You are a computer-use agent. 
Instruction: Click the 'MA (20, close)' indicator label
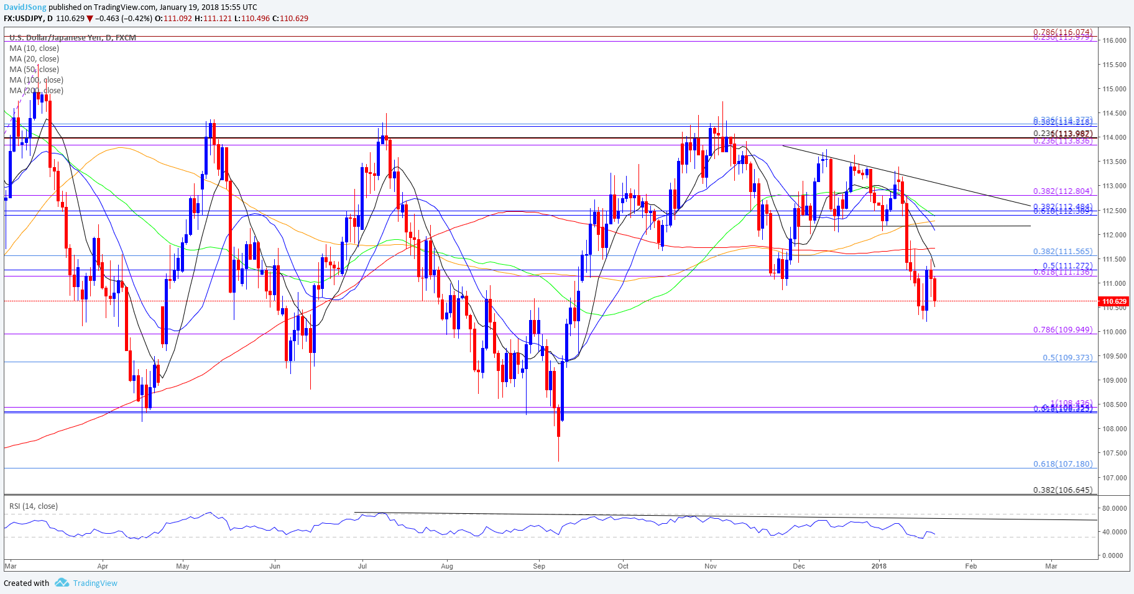coord(34,58)
